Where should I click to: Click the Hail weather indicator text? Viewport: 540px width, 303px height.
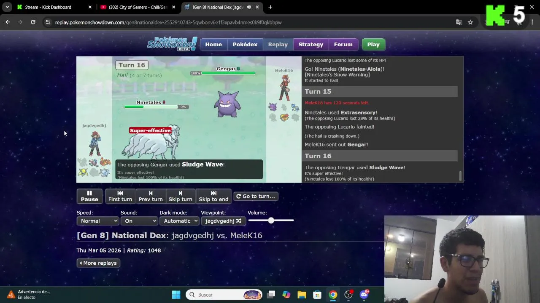click(139, 75)
